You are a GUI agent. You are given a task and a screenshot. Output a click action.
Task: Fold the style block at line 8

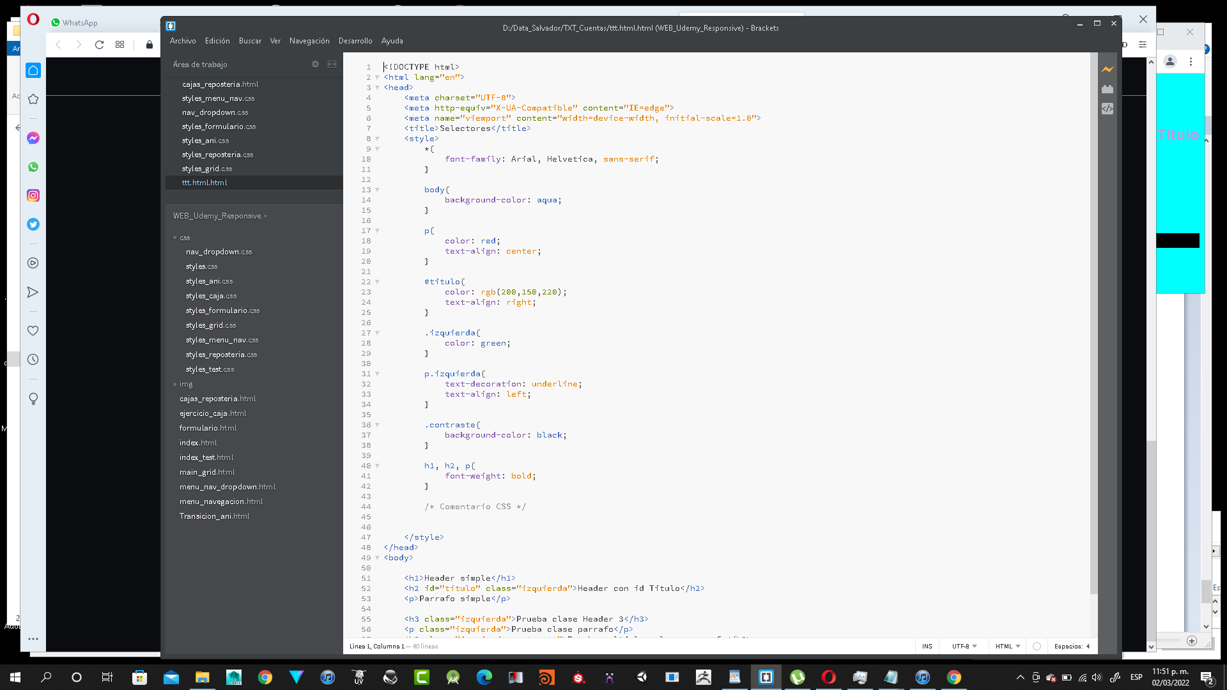[x=377, y=139]
